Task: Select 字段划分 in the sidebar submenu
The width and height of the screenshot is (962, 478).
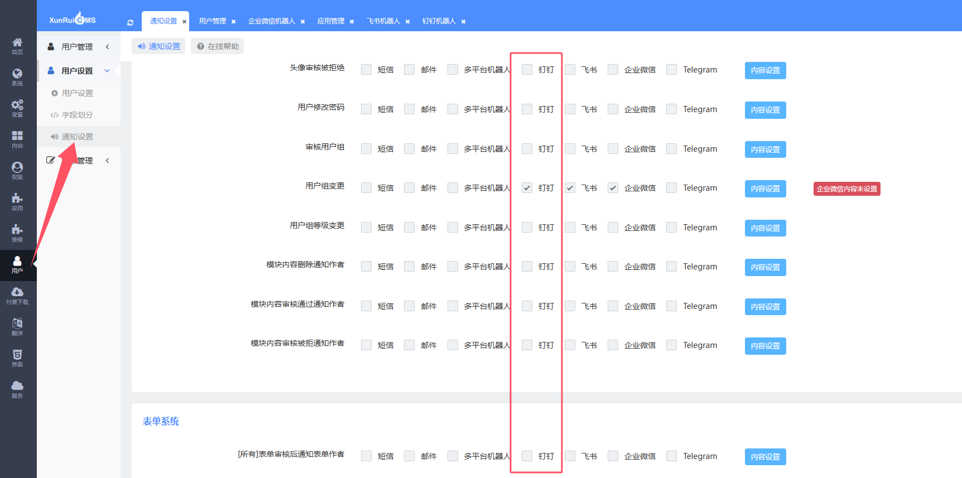Action: 77,115
